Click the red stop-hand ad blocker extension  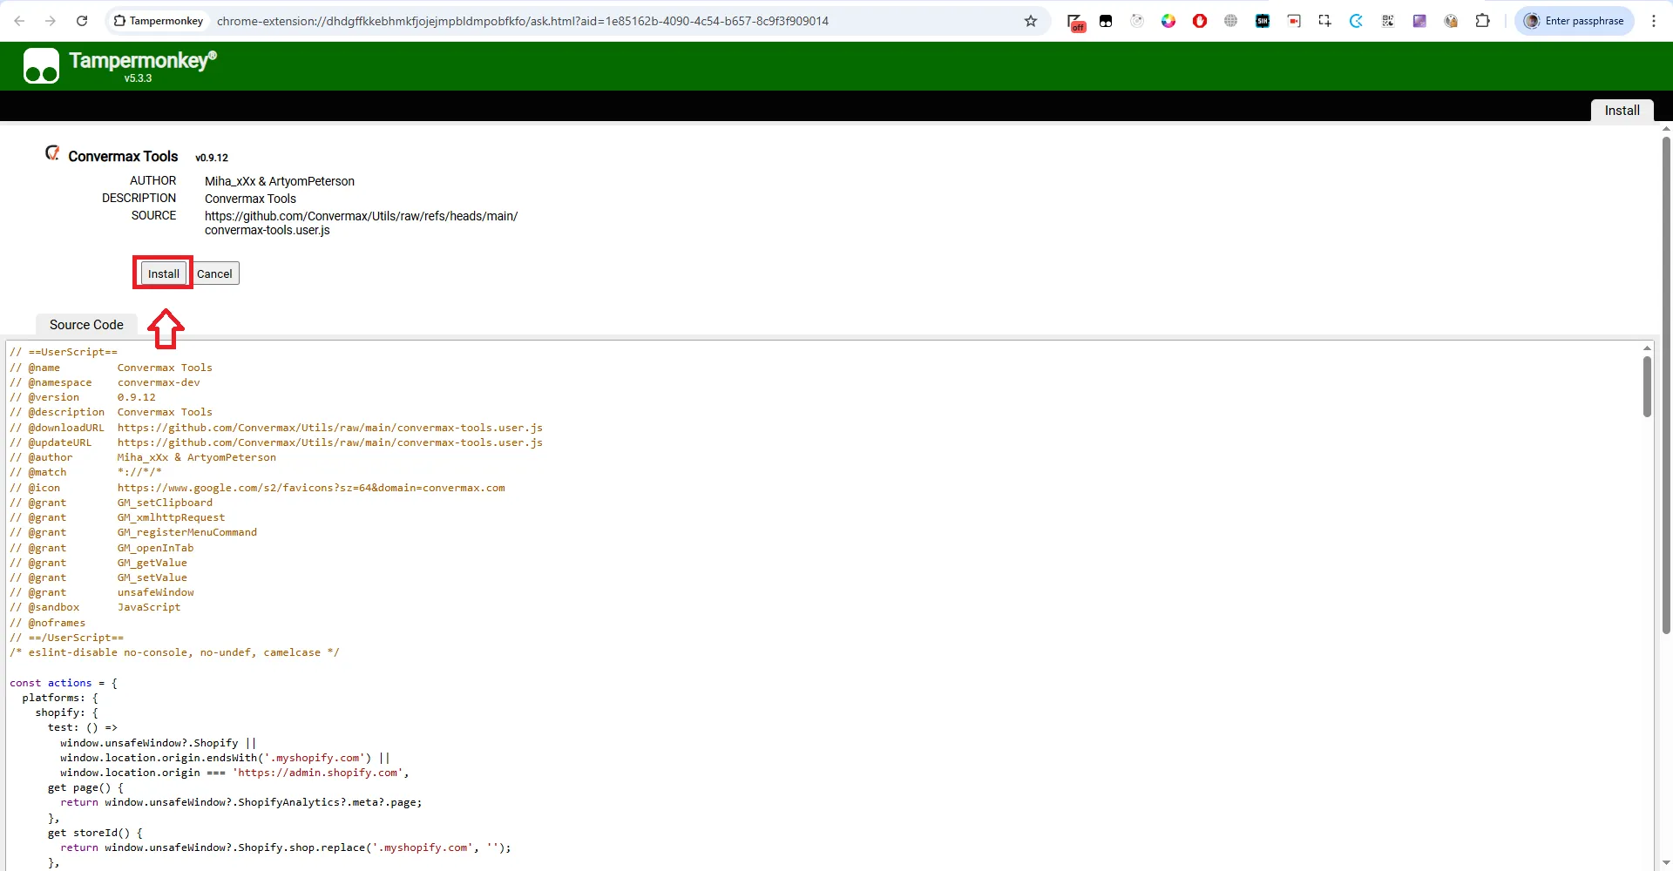click(1200, 21)
